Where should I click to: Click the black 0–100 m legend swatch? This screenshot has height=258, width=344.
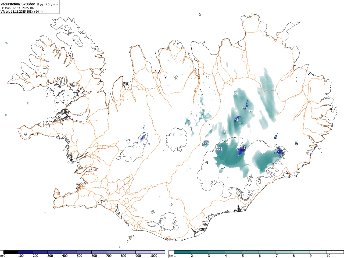pyautogui.click(x=11, y=252)
